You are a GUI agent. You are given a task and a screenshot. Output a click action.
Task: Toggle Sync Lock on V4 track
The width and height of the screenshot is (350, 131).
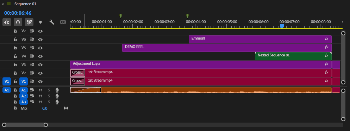pos(32,56)
